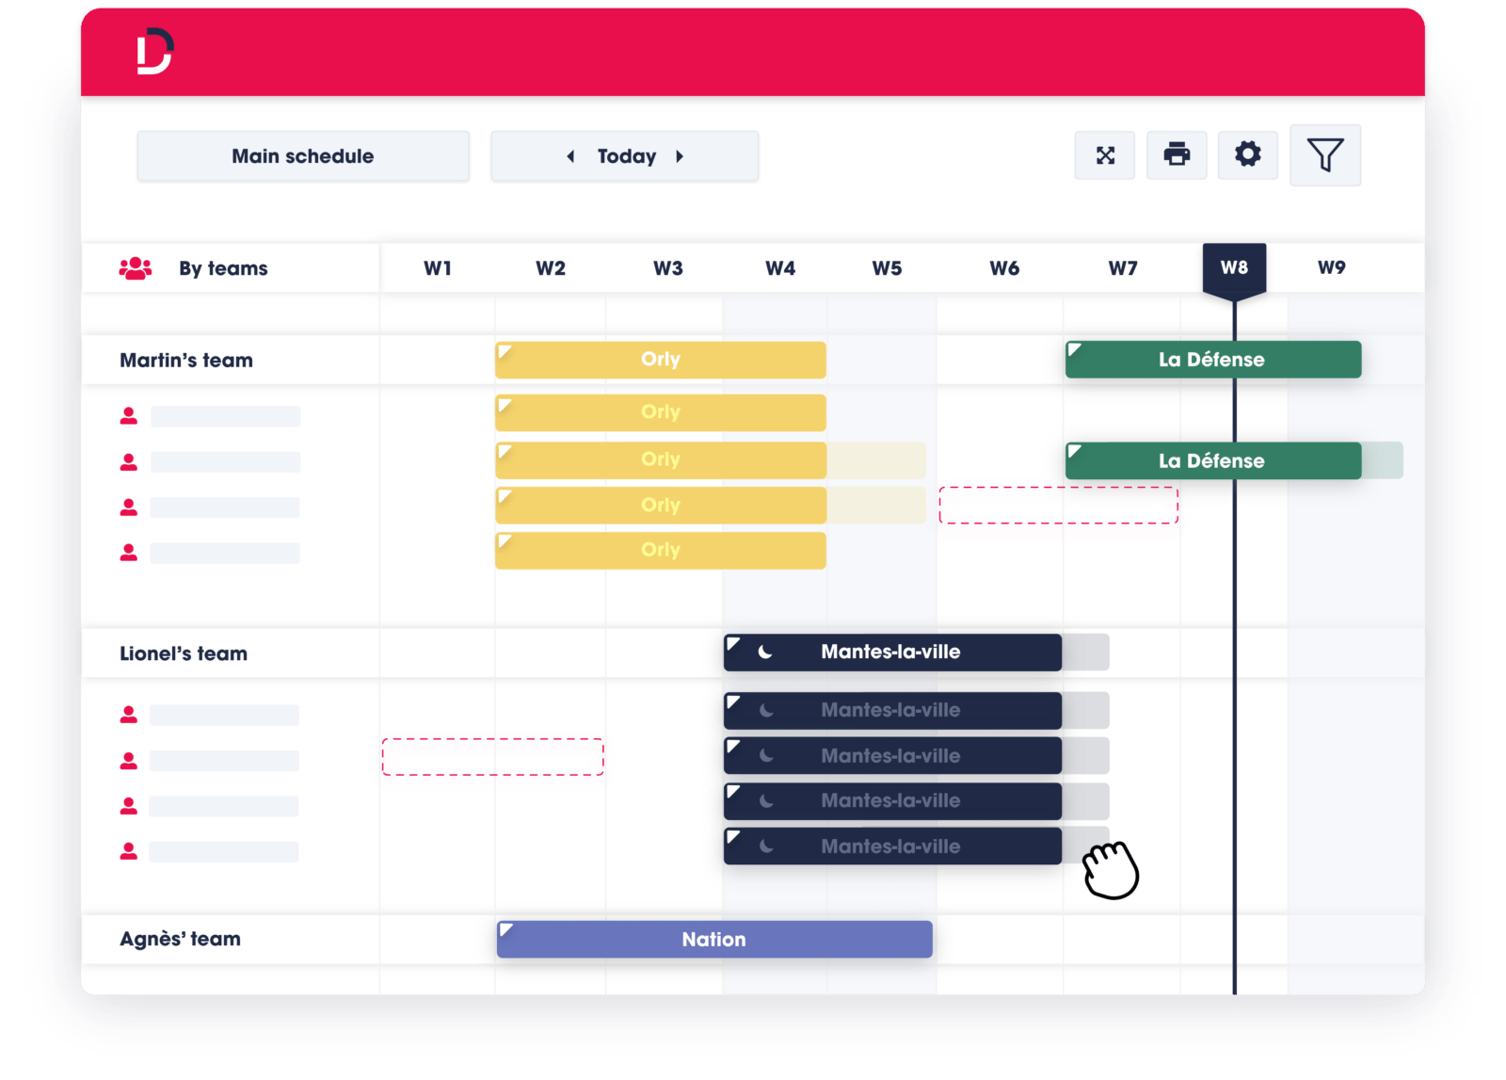Open the second La Défense bar under Martin's team
This screenshot has height=1080, width=1506.
tap(1213, 460)
